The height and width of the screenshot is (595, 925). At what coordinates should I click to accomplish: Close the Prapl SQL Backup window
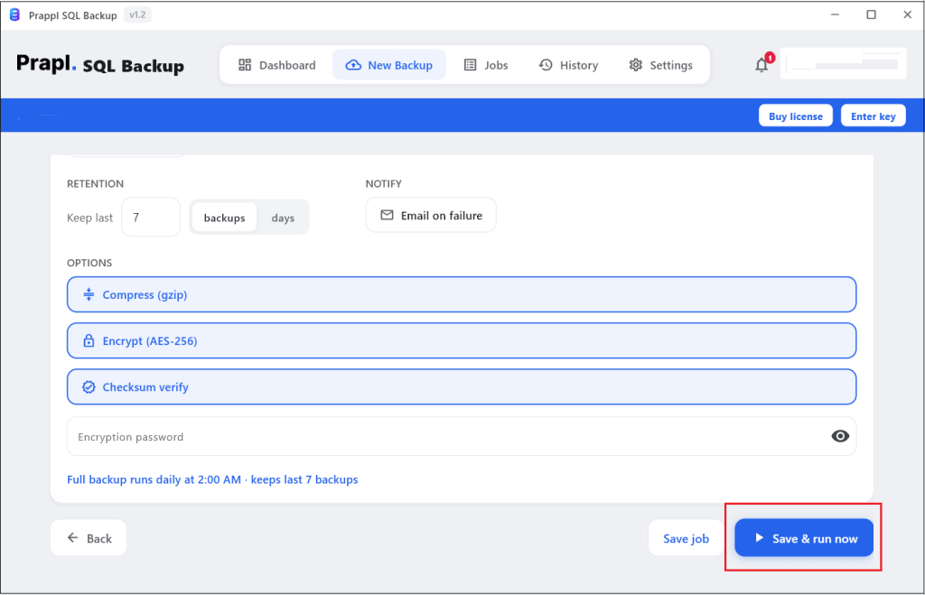(x=907, y=14)
